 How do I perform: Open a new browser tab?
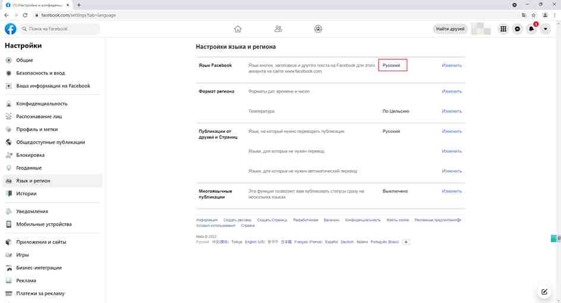79,5
